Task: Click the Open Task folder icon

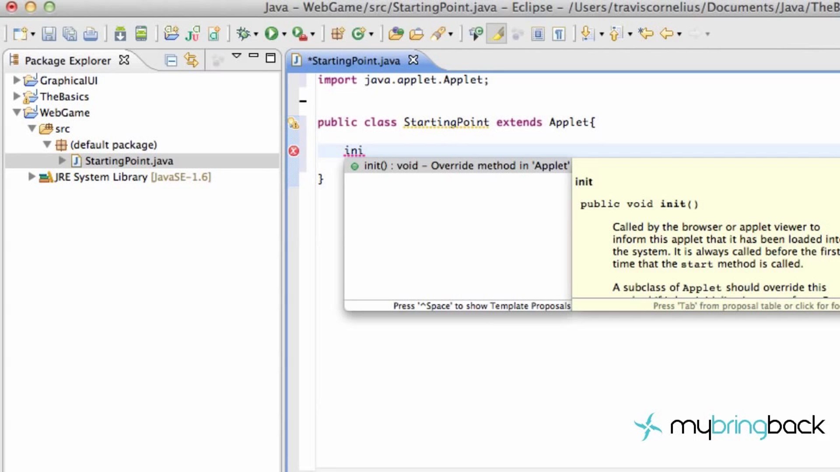Action: click(416, 34)
